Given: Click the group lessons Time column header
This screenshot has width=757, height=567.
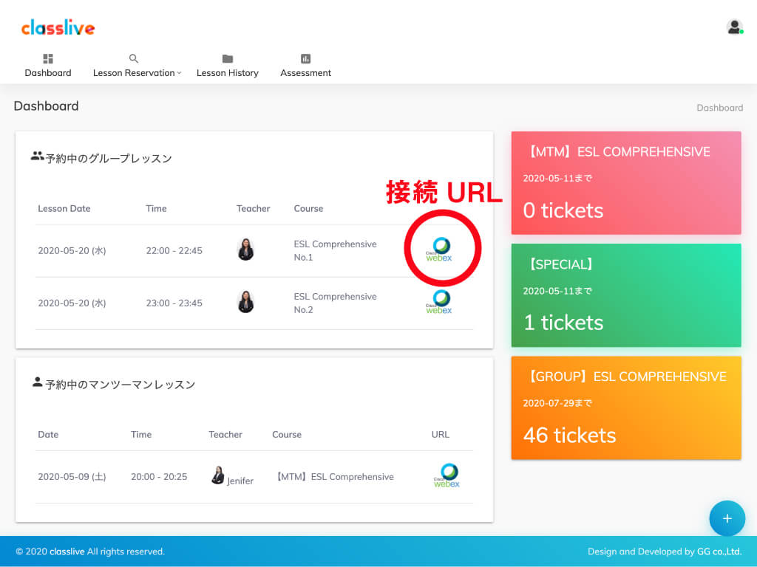Looking at the screenshot, I should pos(157,208).
